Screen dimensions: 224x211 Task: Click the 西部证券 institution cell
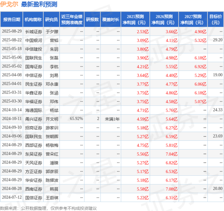(x=34, y=145)
